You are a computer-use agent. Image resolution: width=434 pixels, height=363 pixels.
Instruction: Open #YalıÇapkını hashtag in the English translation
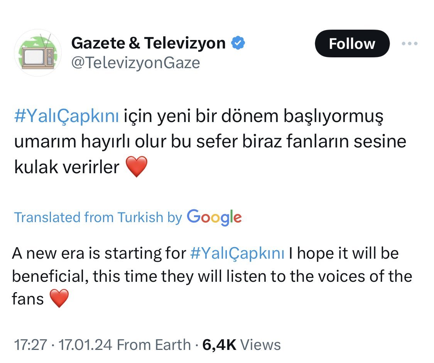(238, 254)
